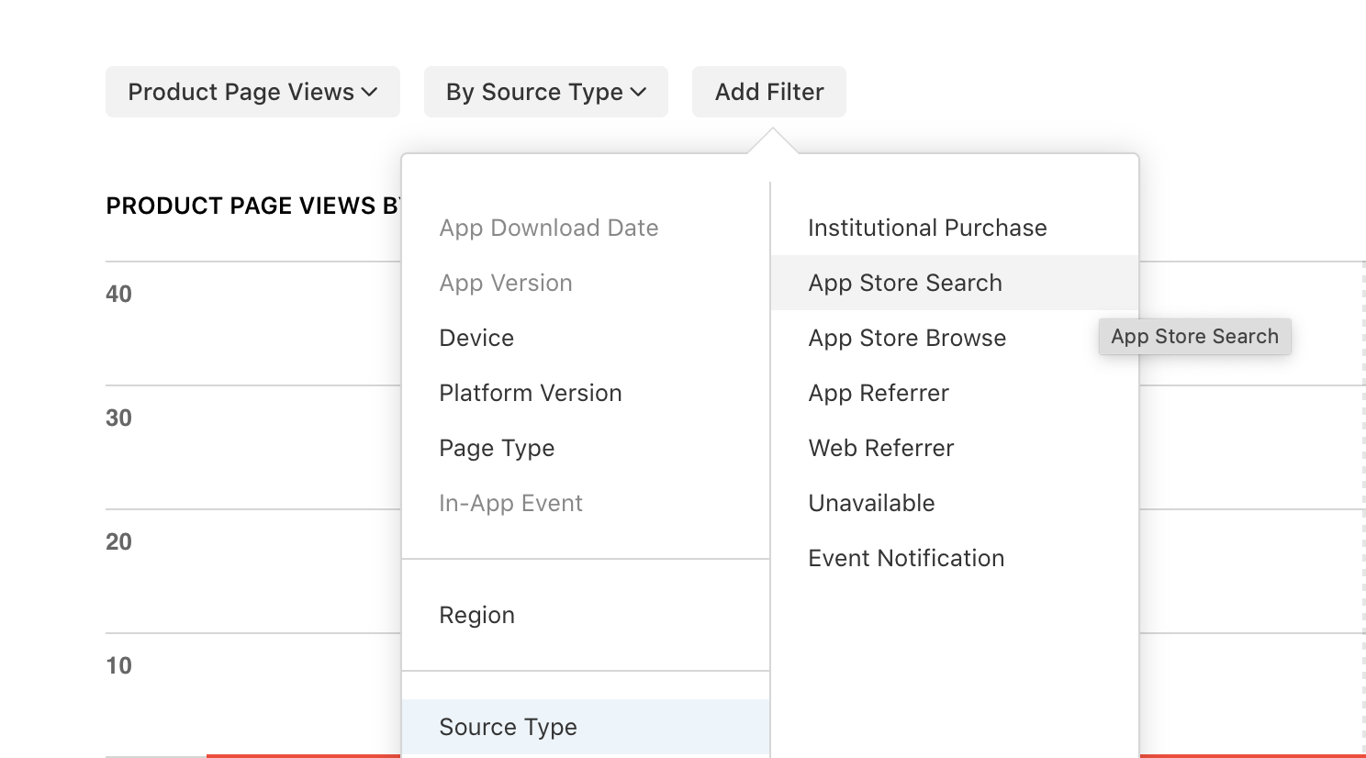Image resolution: width=1366 pixels, height=758 pixels.
Task: Choose the App Version filter
Action: [505, 283]
